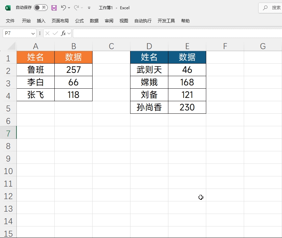
Task: Click cell containing 168
Action: [x=187, y=82]
